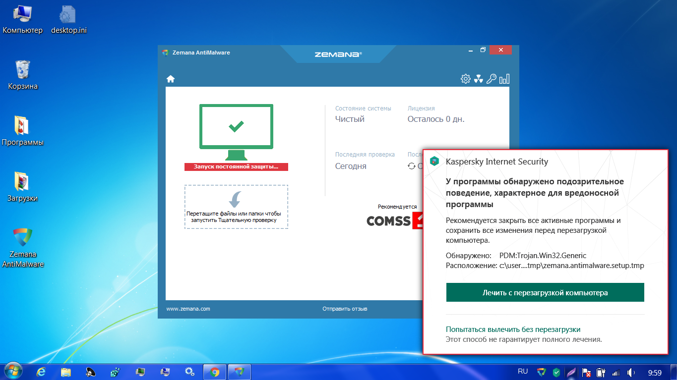Click Send feedback link in Zemana footer
677x380 pixels.
coord(345,309)
